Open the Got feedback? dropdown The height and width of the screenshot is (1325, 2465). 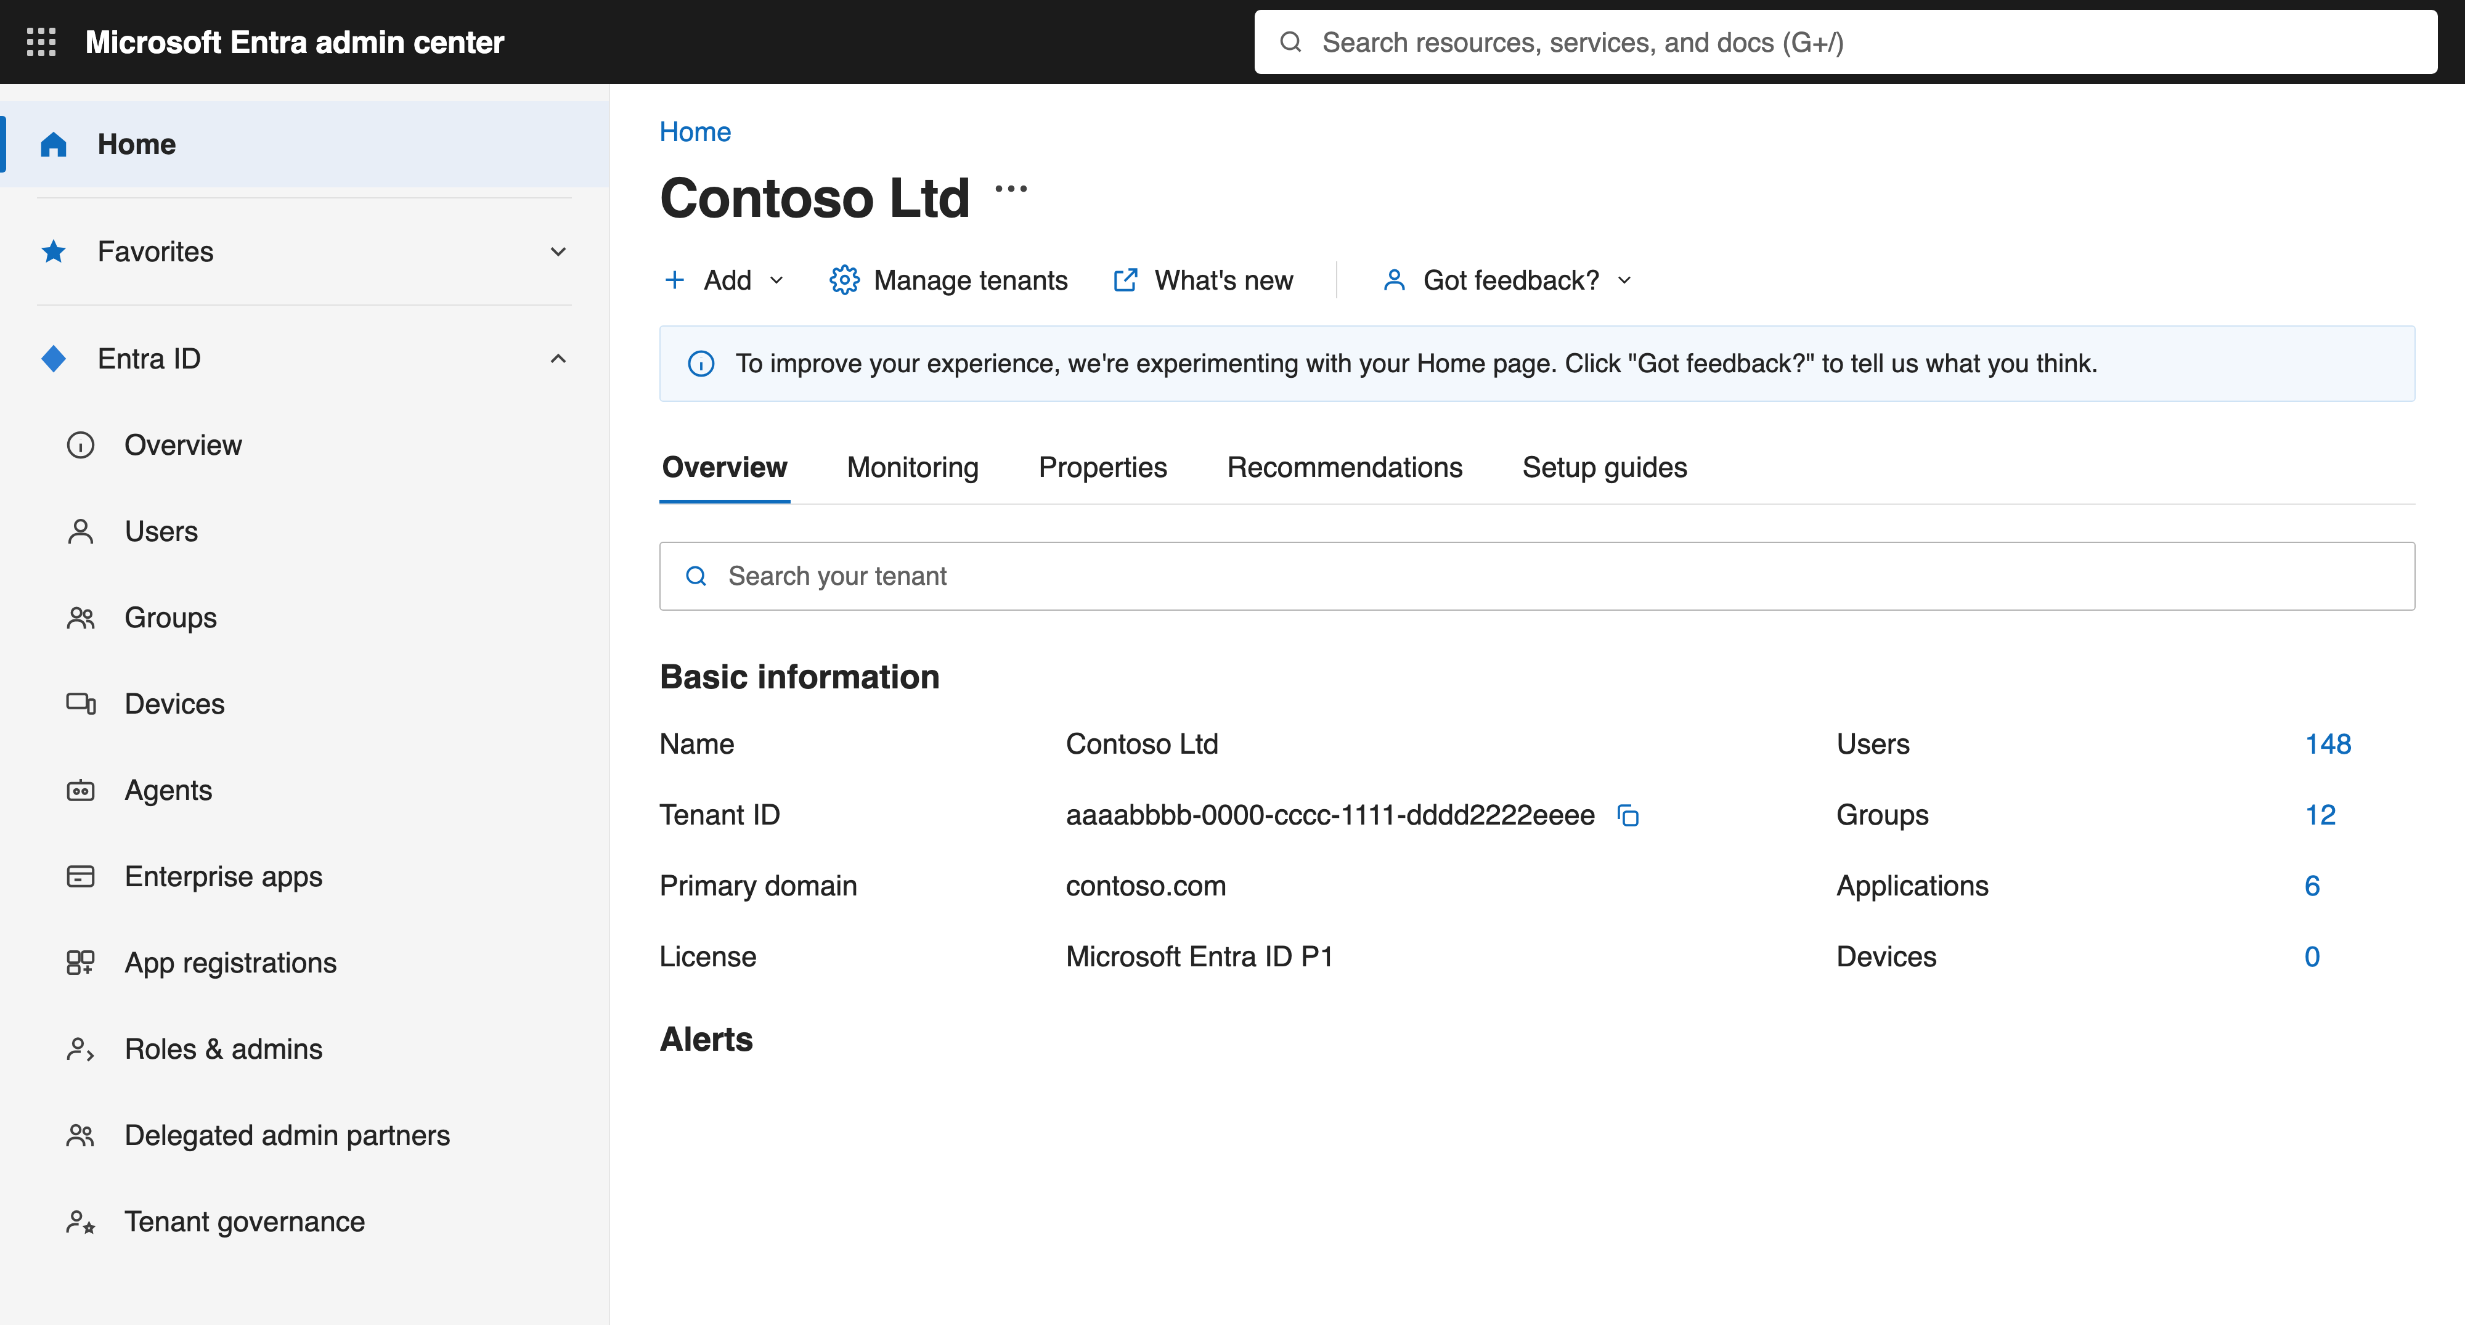[1508, 280]
